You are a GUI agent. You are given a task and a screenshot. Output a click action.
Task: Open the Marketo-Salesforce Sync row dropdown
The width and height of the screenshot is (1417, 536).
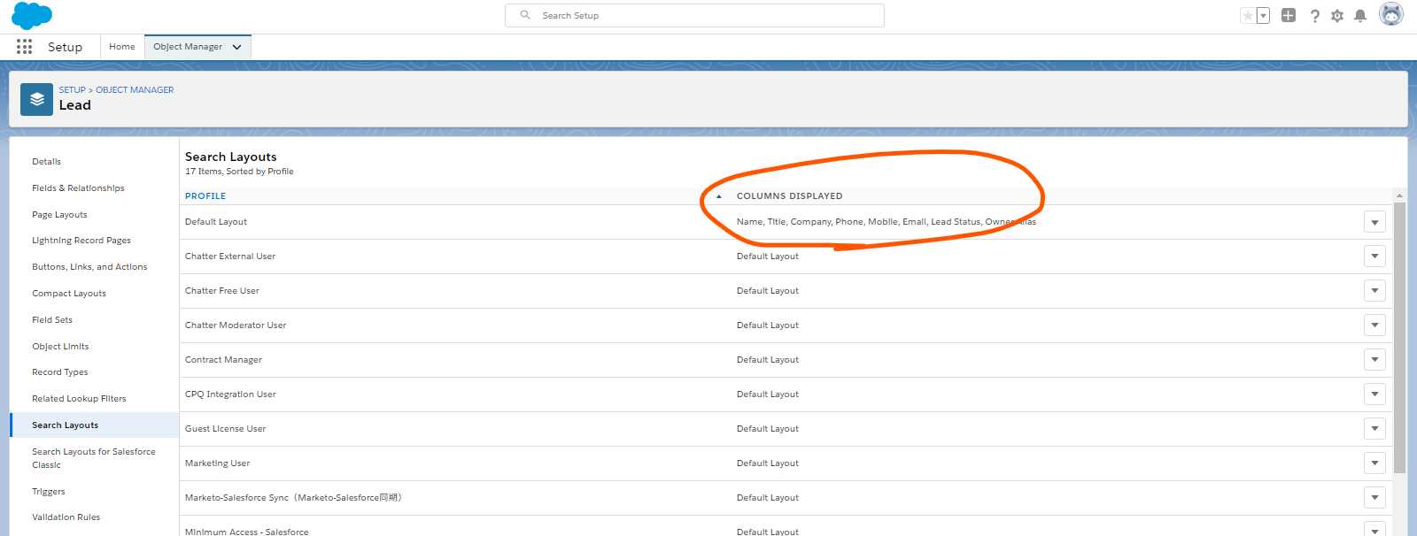coord(1374,498)
